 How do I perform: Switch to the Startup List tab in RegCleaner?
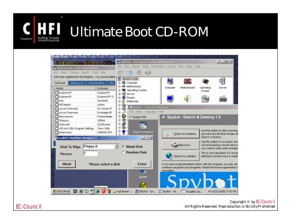[x=77, y=83]
